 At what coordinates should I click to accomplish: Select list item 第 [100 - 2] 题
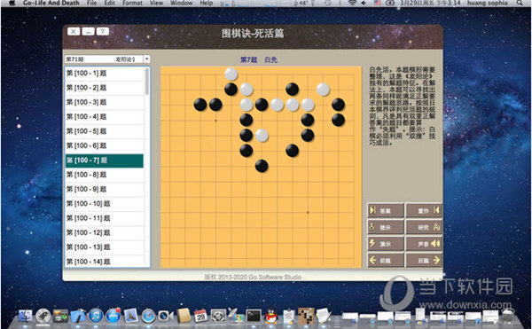pos(105,88)
